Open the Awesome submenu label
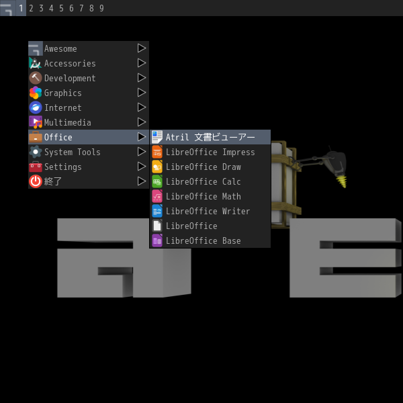The height and width of the screenshot is (403, 403). click(x=60, y=48)
